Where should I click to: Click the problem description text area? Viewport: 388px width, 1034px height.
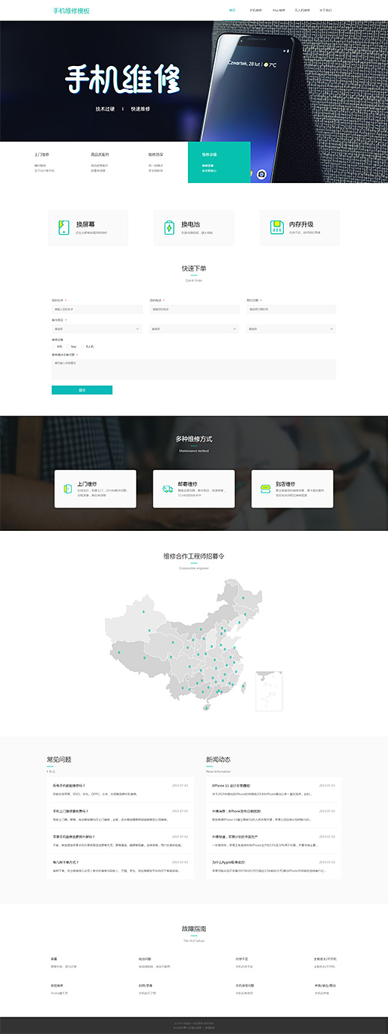(x=194, y=369)
